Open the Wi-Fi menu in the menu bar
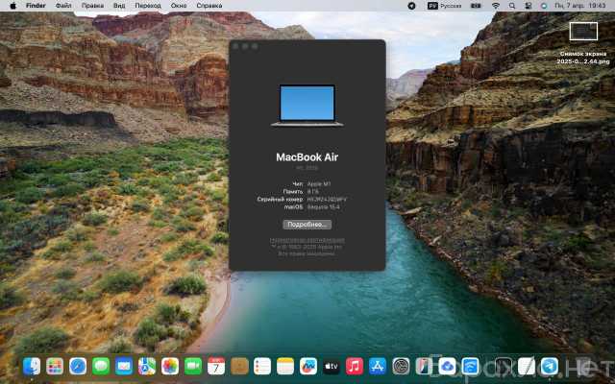 point(496,6)
